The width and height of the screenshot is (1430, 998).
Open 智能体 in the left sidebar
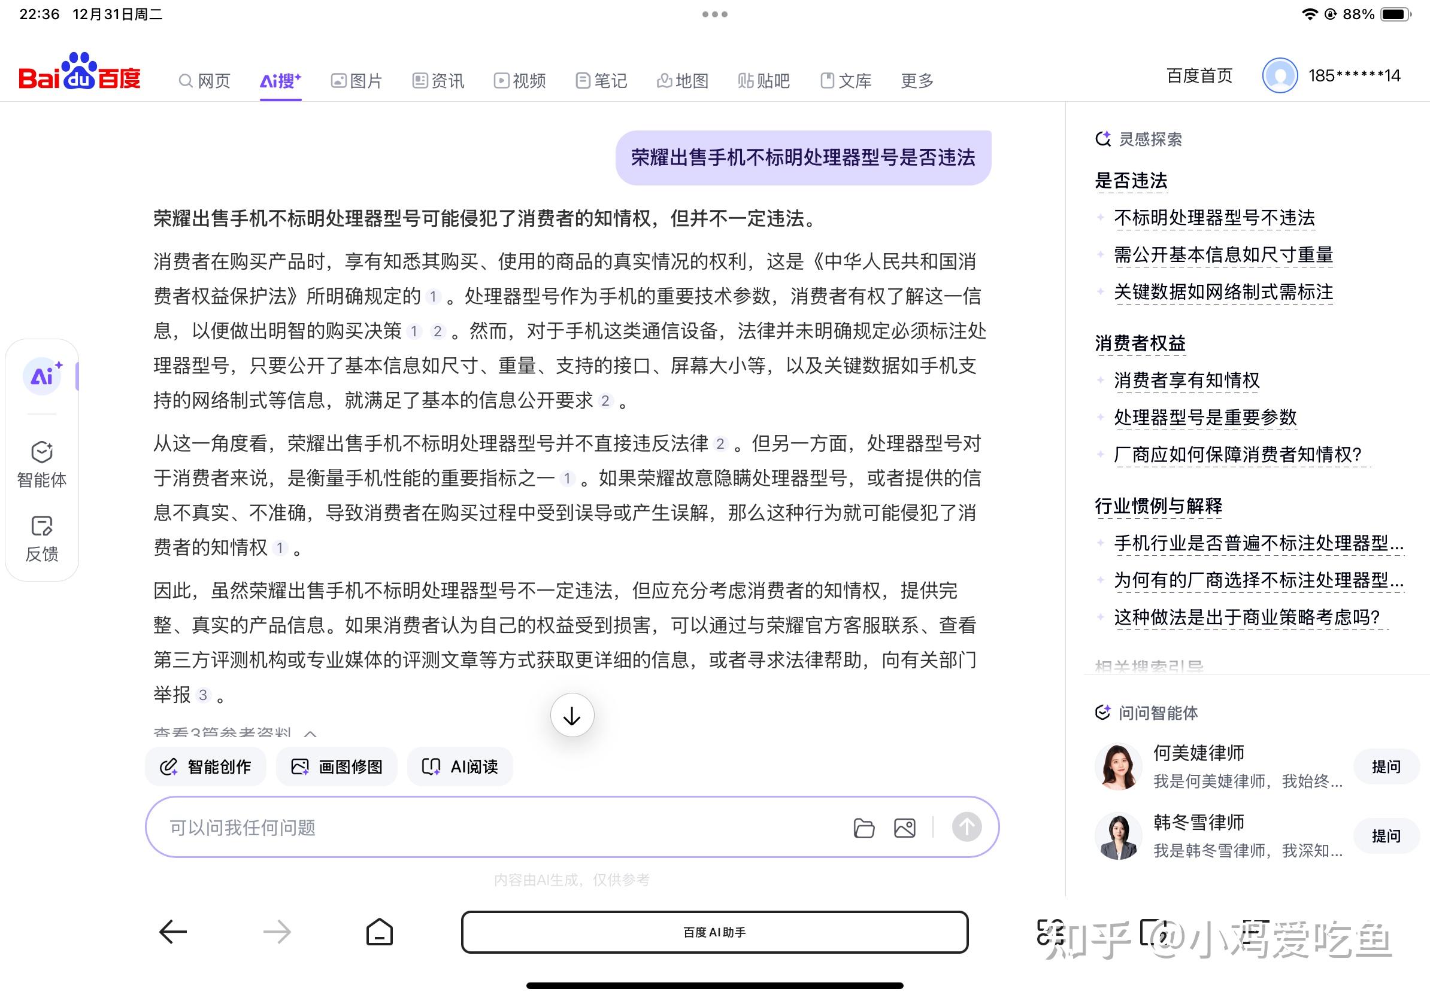click(42, 464)
